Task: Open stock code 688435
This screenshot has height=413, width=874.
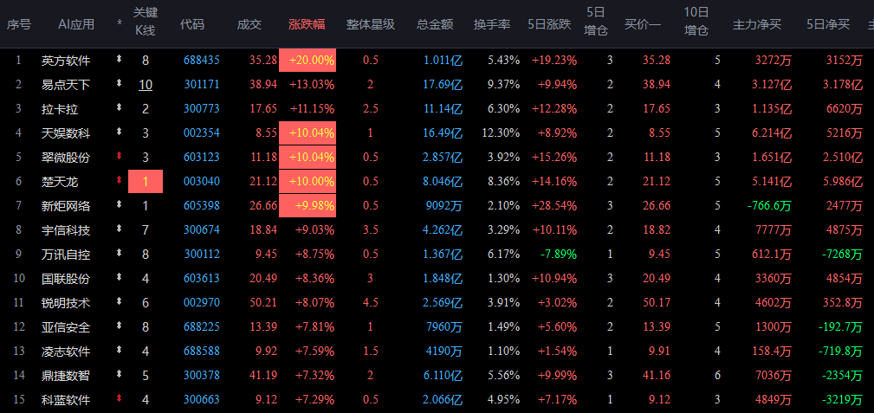Action: click(201, 61)
